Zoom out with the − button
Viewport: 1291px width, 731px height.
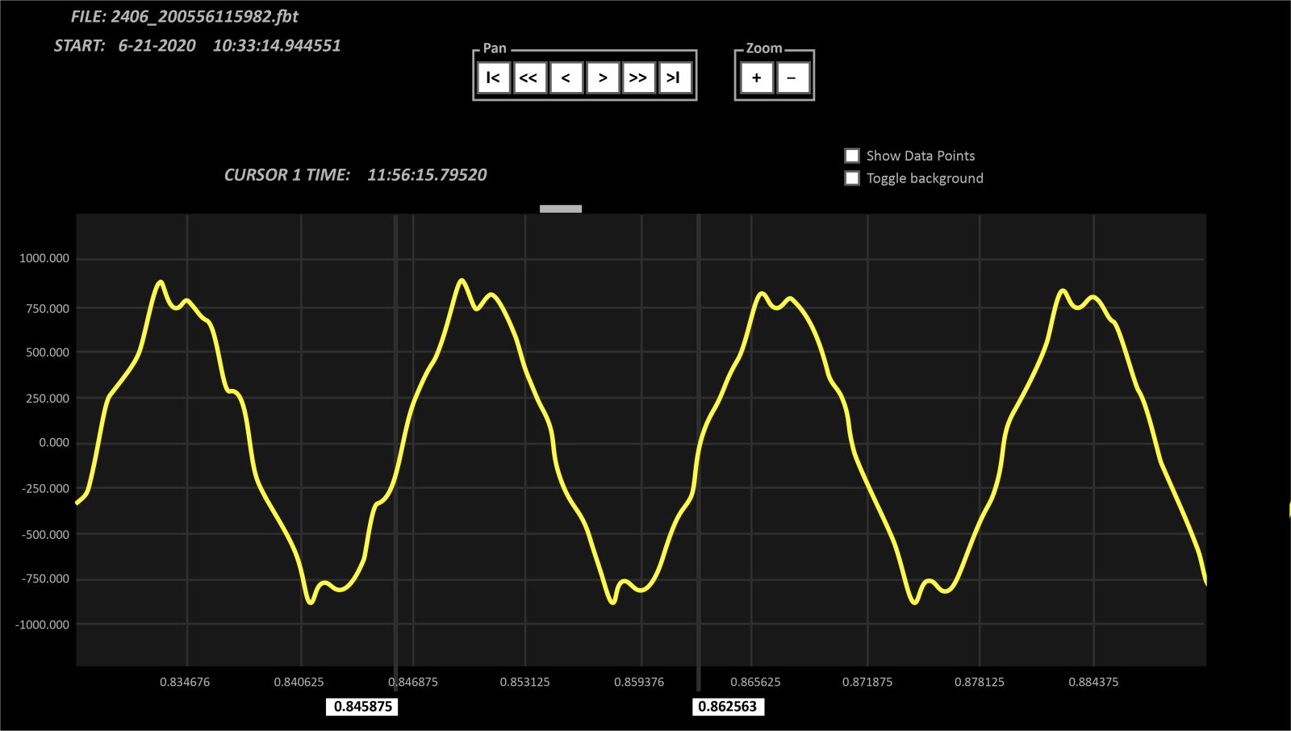[792, 78]
